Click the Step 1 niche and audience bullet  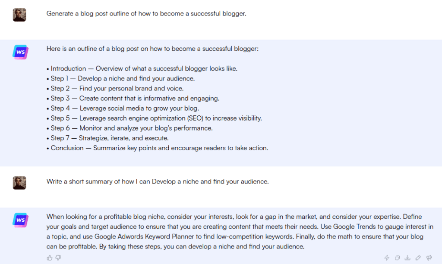[121, 78]
